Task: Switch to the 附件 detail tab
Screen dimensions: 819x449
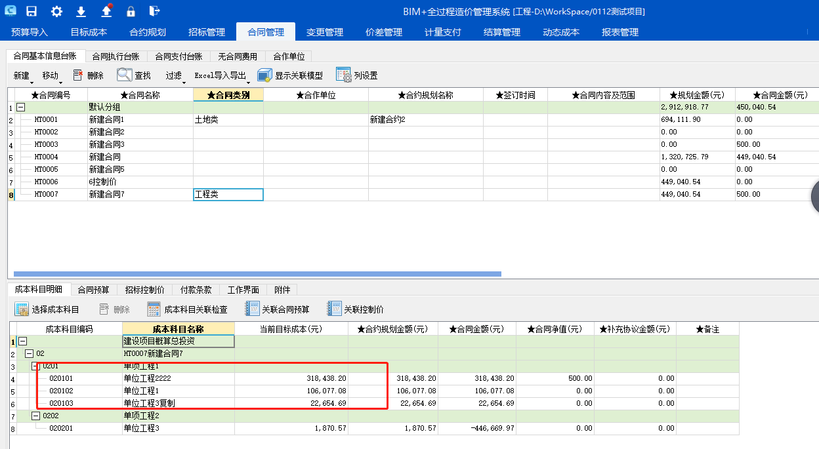Action: pyautogui.click(x=282, y=290)
